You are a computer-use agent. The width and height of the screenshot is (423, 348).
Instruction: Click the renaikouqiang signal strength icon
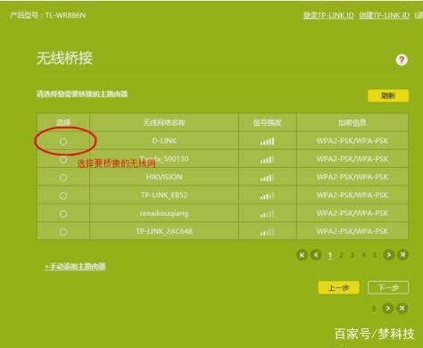(267, 214)
